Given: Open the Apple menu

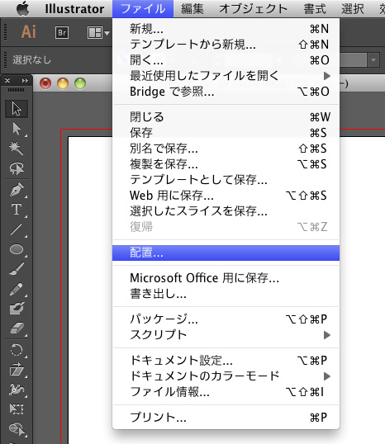Looking at the screenshot, I should (23, 9).
